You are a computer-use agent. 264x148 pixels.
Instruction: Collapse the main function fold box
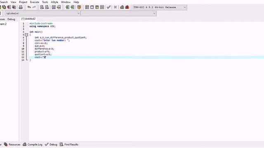coord(26,35)
